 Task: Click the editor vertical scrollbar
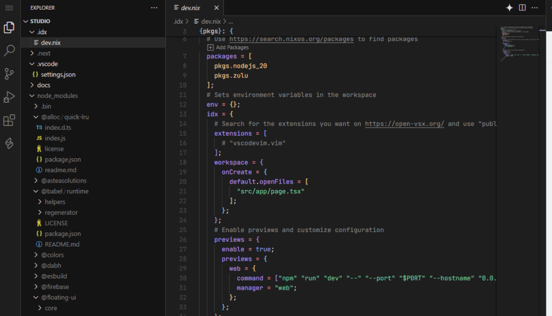(542, 171)
